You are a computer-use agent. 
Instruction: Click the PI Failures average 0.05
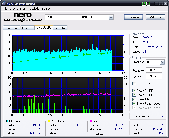pyautogui.click(x=79, y=125)
